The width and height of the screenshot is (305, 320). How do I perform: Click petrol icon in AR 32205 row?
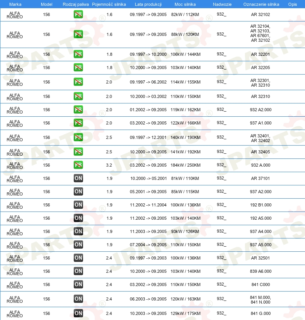pos(78,68)
